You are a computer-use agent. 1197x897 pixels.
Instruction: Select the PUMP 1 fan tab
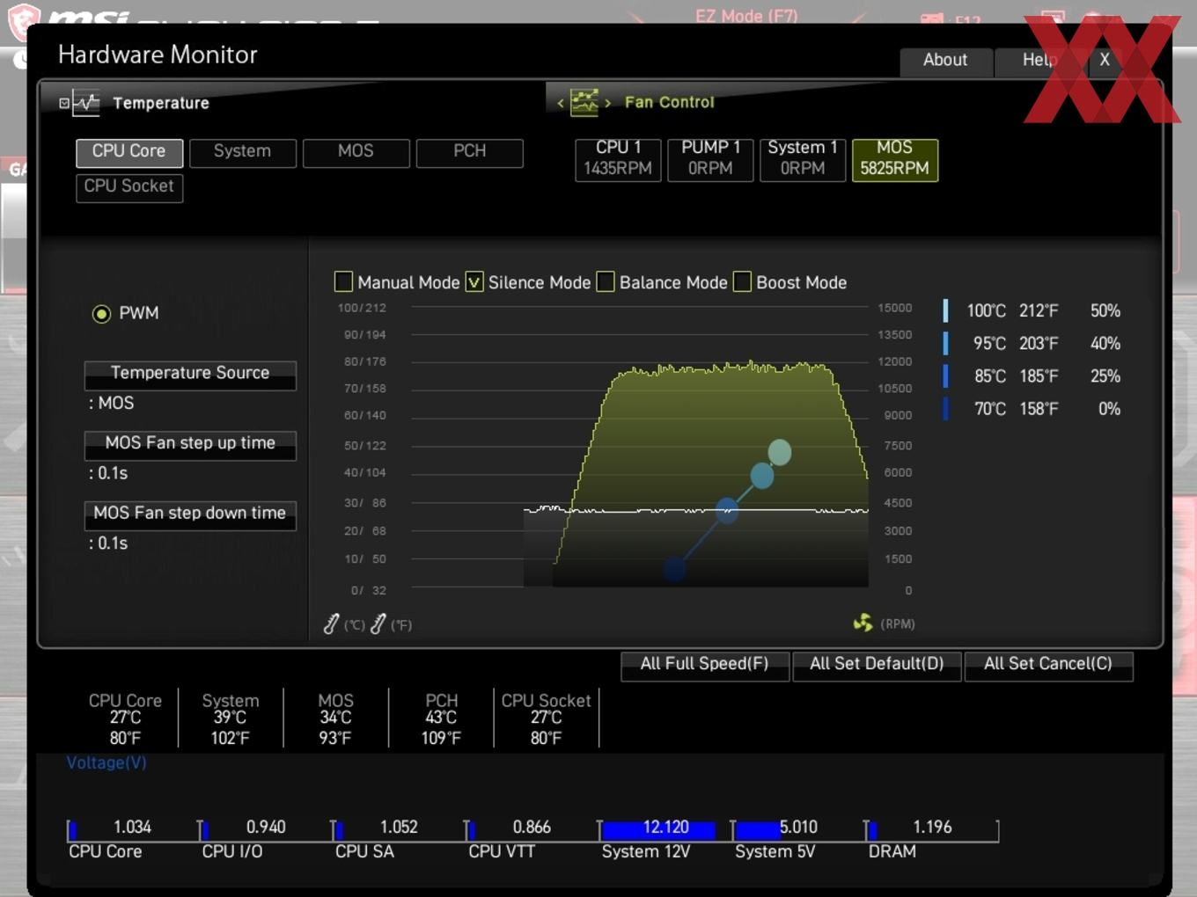coord(710,159)
